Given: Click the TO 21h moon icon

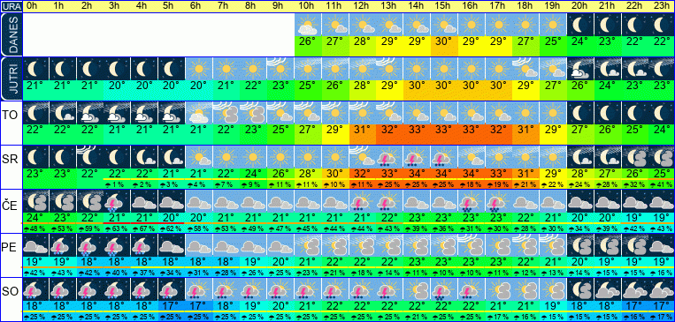Looking at the screenshot, I should coord(608,113).
